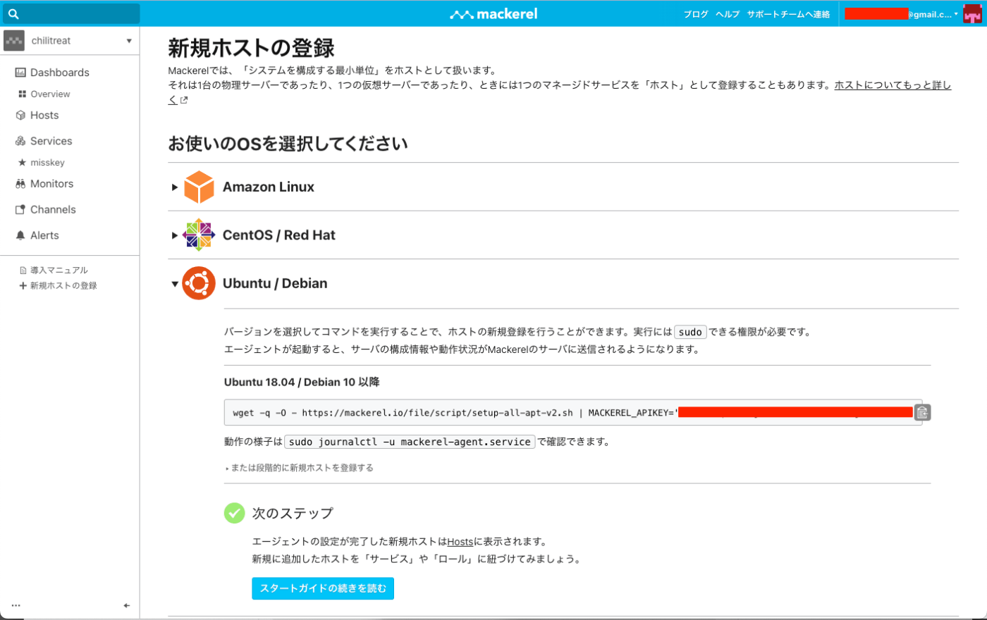Click the user avatar in header
This screenshot has height=620, width=987.
(972, 14)
